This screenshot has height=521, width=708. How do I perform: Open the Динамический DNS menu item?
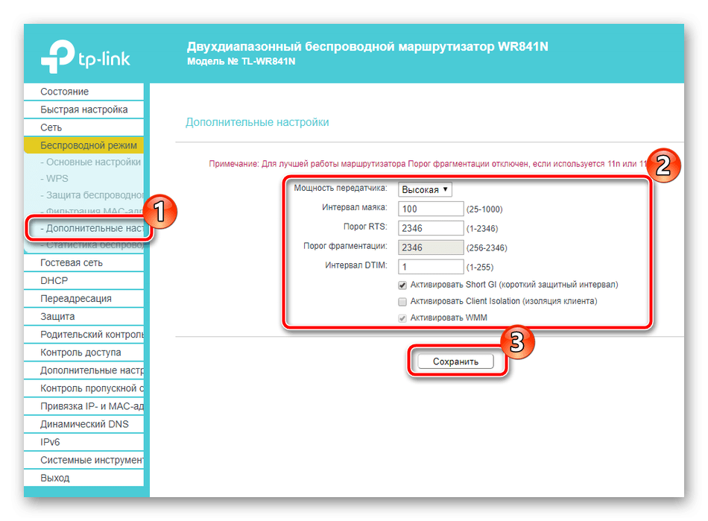84,424
